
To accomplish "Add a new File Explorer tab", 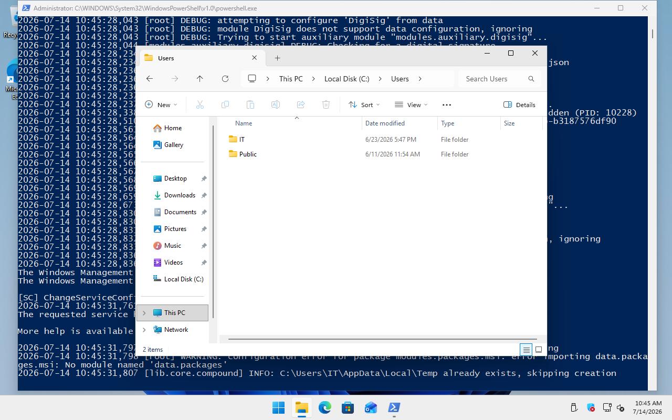I will tap(277, 58).
